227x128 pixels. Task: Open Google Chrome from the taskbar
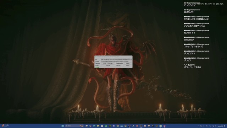[117, 126]
